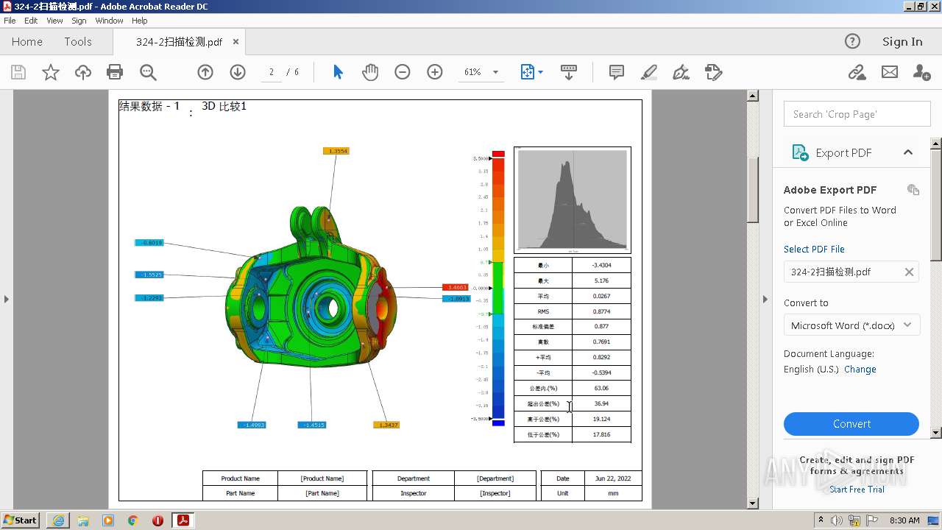Screen dimensions: 942x530
Task: Toggle the scrolling mode keyboard icon
Action: [569, 72]
